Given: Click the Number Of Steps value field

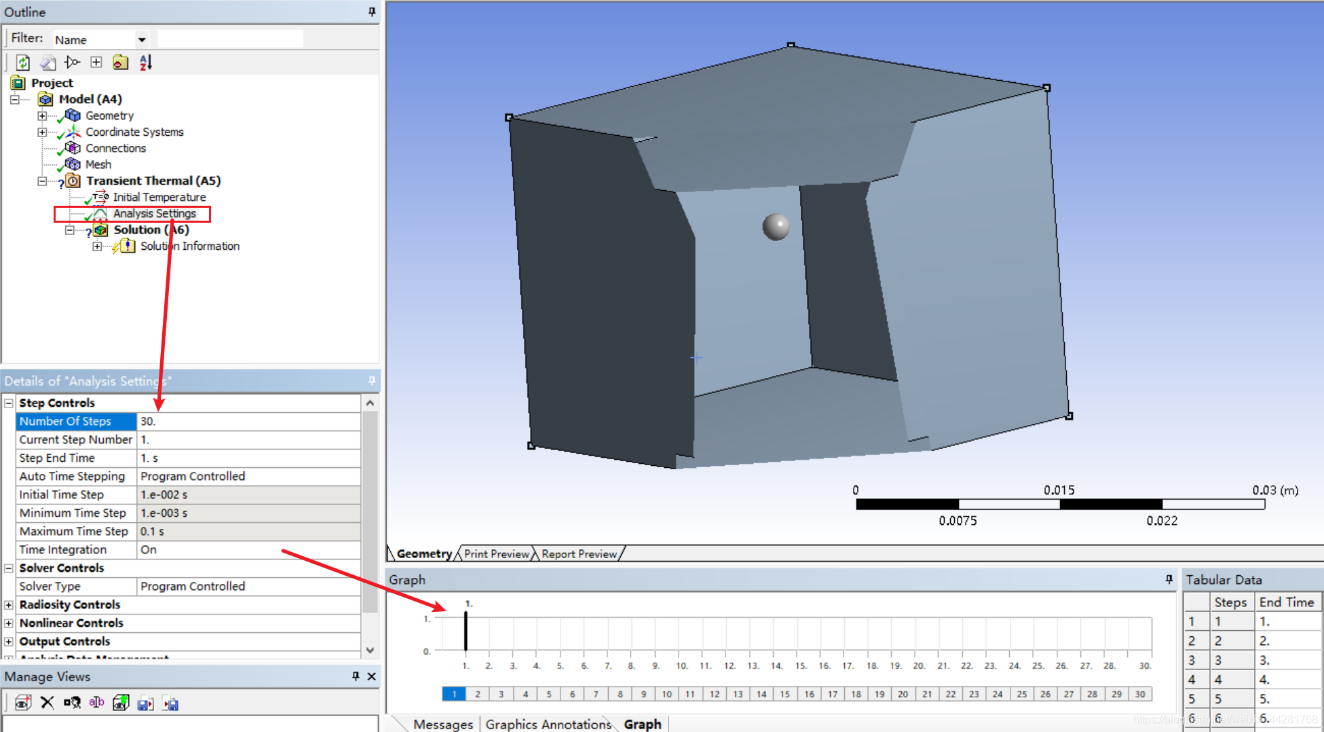Looking at the screenshot, I should [248, 421].
